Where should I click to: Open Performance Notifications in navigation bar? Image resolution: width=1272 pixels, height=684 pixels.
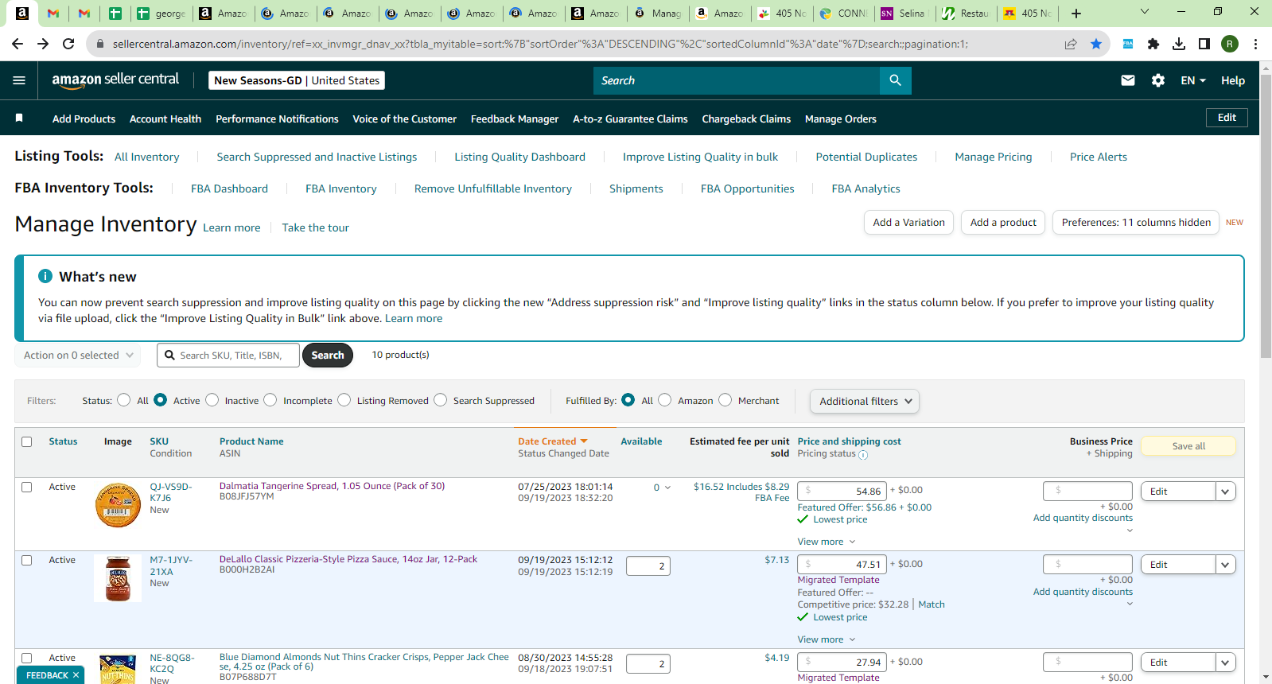pyautogui.click(x=277, y=119)
